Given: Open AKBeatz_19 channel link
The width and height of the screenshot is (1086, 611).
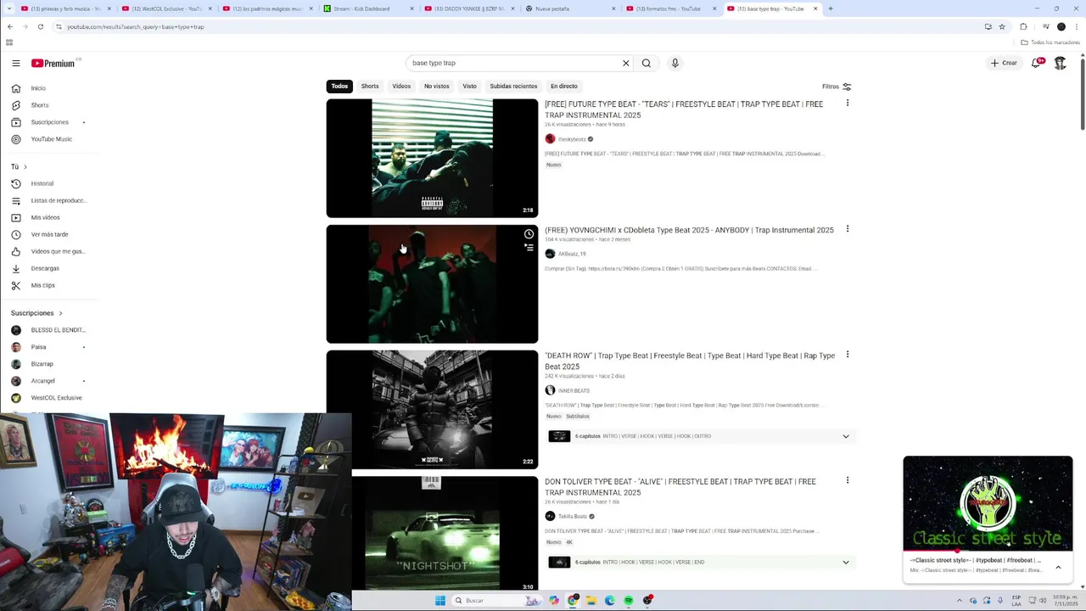Looking at the screenshot, I should (x=572, y=254).
